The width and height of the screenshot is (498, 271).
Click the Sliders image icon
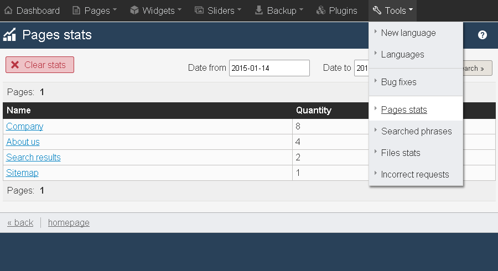coord(199,11)
